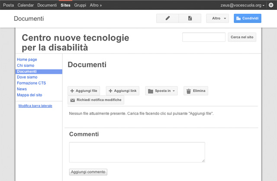
Task: Click the Aggiungi file button
Action: click(x=84, y=91)
